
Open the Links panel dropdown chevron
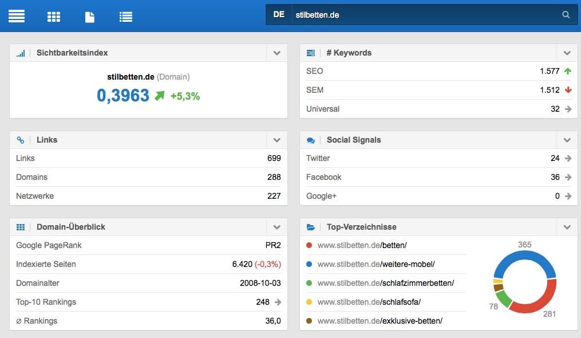pos(276,140)
